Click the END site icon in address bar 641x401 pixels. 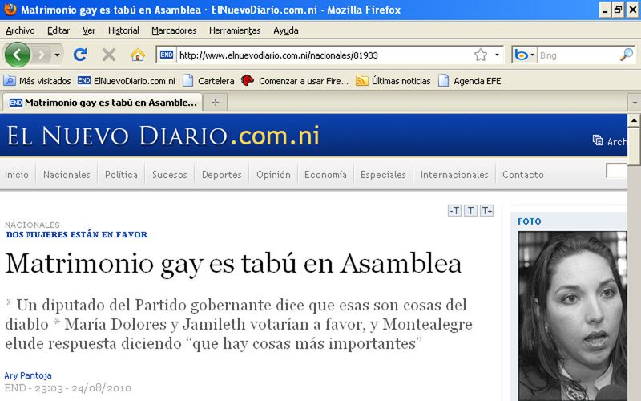(167, 55)
